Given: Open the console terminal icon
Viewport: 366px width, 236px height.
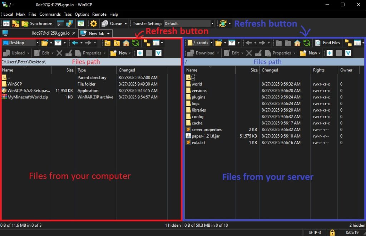Looking at the screenshot, I should pyautogui.click(x=60, y=24).
